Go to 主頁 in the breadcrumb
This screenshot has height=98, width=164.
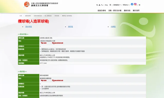pos(20,16)
